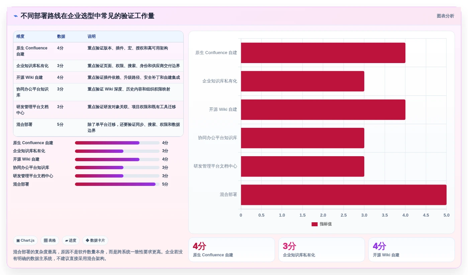Open the 4分 开源 Wiki 自建 data card
Screen dimensions: 468x275
point(411,250)
